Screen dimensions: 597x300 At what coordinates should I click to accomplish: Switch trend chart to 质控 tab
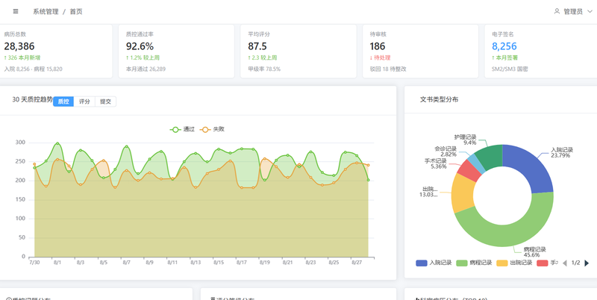(63, 101)
